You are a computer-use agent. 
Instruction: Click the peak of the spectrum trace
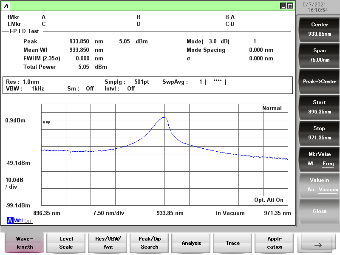point(164,118)
